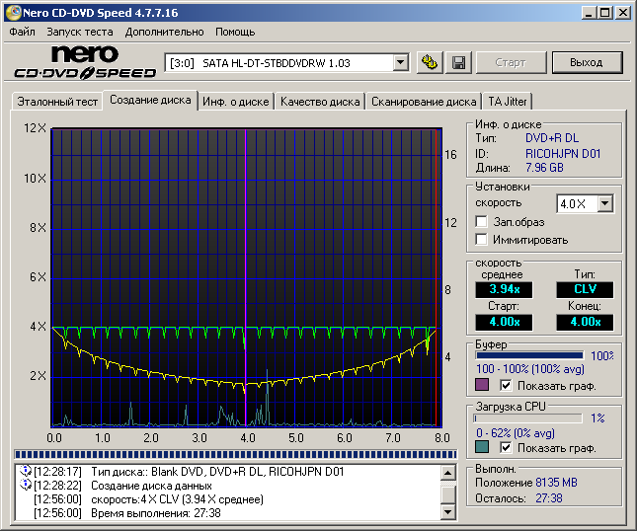Click the teal CPU graph color swatch

coord(482,447)
